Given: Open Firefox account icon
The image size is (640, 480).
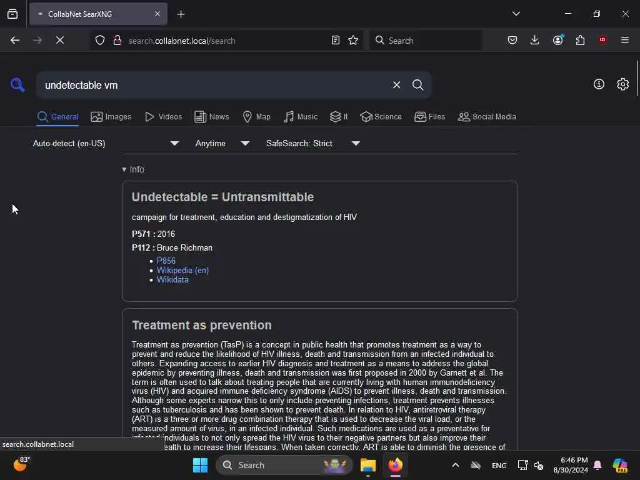Looking at the screenshot, I should (558, 40).
